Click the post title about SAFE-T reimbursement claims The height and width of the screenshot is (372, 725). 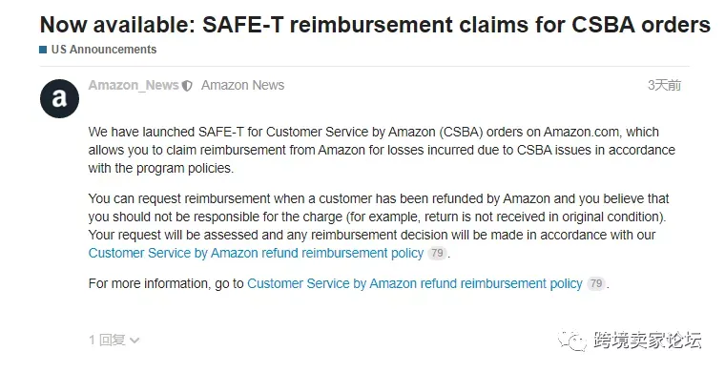[375, 25]
